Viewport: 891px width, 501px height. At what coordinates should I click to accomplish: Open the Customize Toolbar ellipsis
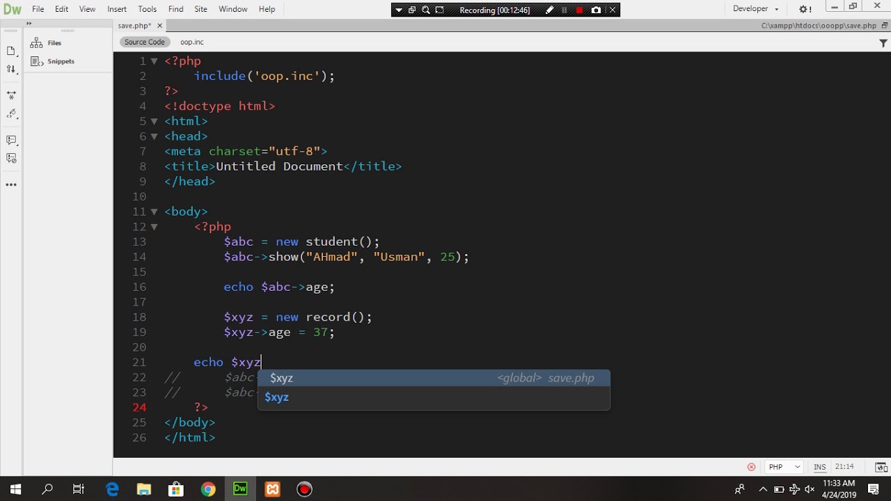pos(11,185)
